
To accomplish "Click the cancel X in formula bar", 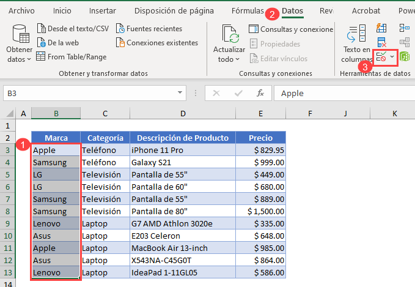I will click(x=216, y=93).
